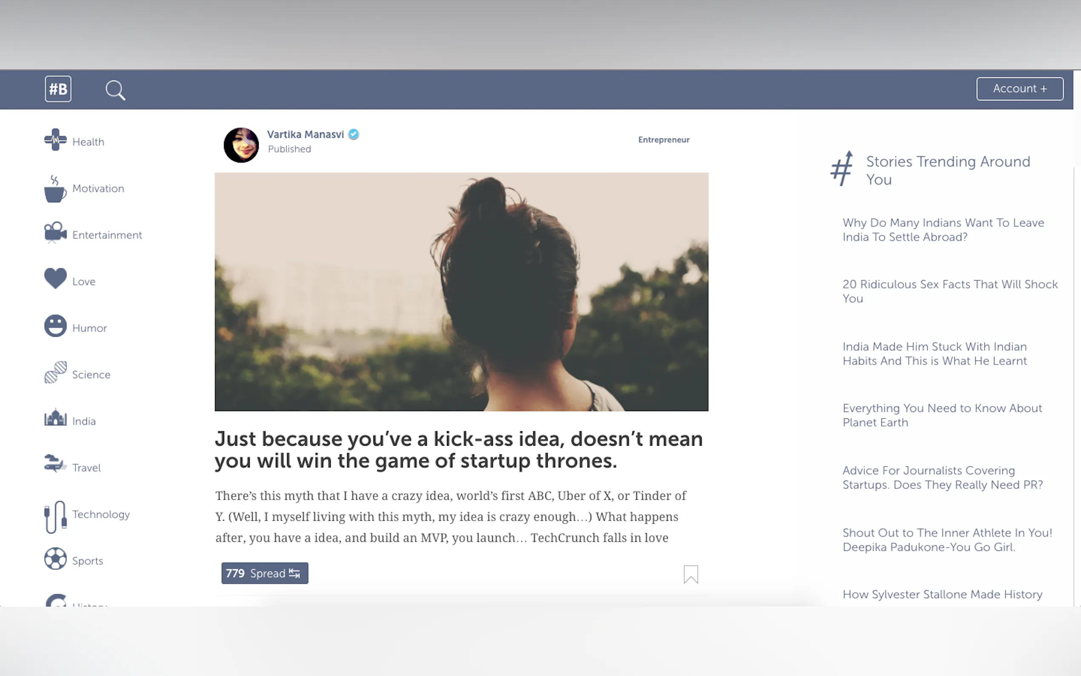Click Vartika Manasvi's round avatar photo

(241, 145)
